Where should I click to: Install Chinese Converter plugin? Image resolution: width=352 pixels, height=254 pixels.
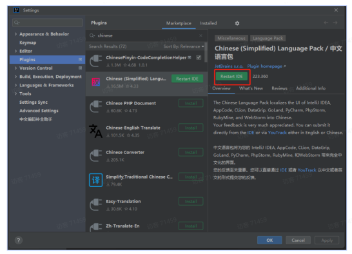coord(191,152)
